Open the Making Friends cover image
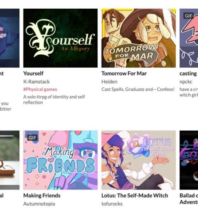This screenshot has height=208, width=198. 60,160
